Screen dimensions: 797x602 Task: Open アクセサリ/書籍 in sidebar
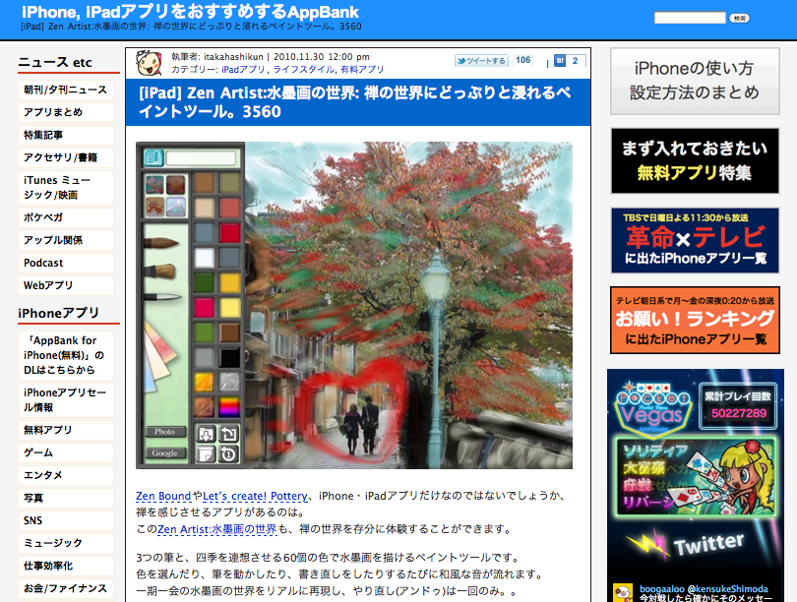pyautogui.click(x=66, y=157)
